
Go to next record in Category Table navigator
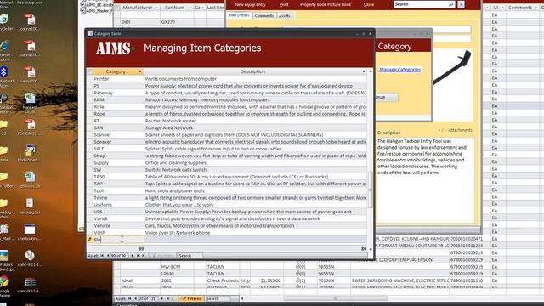[x=133, y=256]
